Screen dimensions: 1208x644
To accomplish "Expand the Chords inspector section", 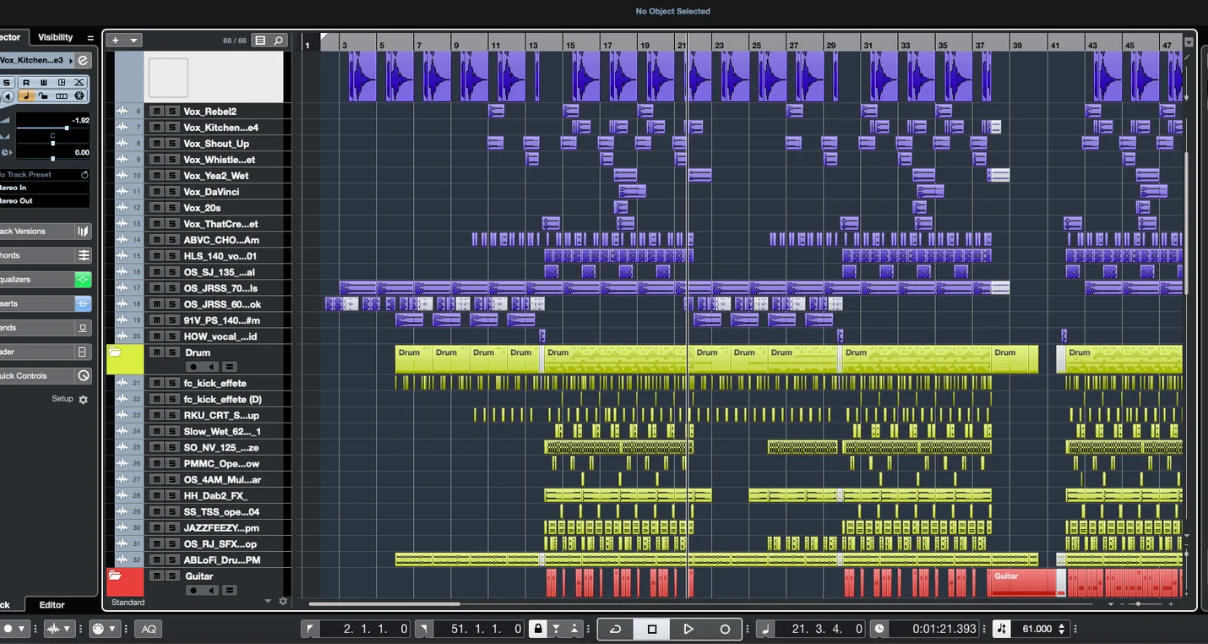I will (x=46, y=255).
